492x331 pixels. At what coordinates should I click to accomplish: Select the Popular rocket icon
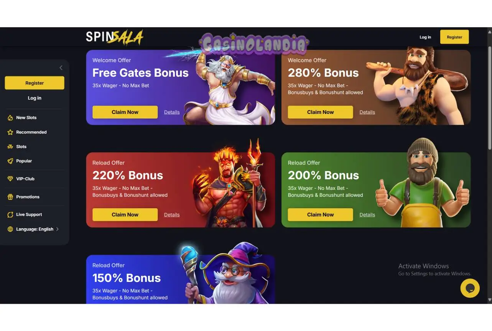coord(10,161)
